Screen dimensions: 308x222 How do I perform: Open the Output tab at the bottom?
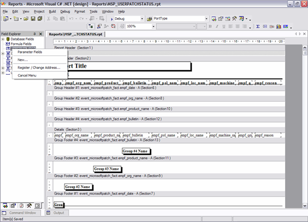57,213
